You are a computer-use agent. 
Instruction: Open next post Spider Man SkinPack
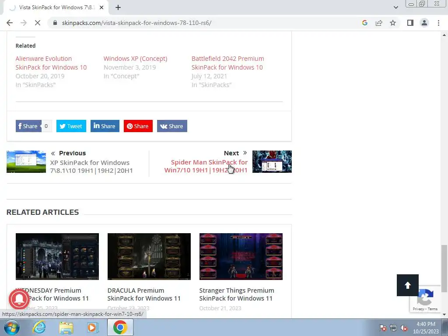(206, 166)
